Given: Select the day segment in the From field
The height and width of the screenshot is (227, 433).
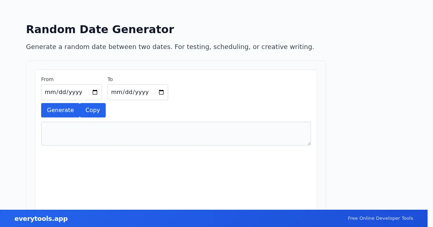Looking at the screenshot, I should [x=63, y=92].
